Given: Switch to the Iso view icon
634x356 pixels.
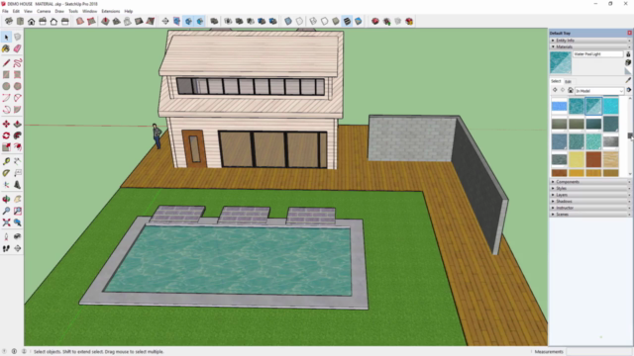Looking at the screenshot, I should (9, 21).
